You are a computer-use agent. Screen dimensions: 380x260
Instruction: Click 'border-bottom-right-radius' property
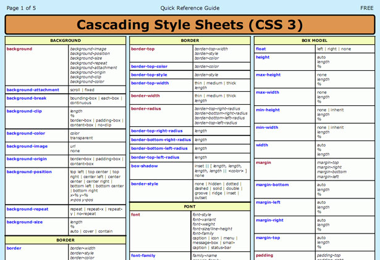161,140
